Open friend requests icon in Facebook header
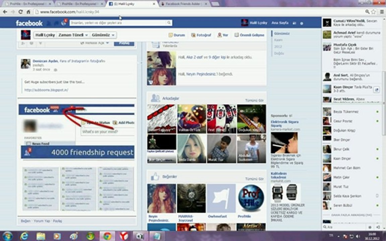The width and height of the screenshot is (386, 241). pyautogui.click(x=49, y=23)
